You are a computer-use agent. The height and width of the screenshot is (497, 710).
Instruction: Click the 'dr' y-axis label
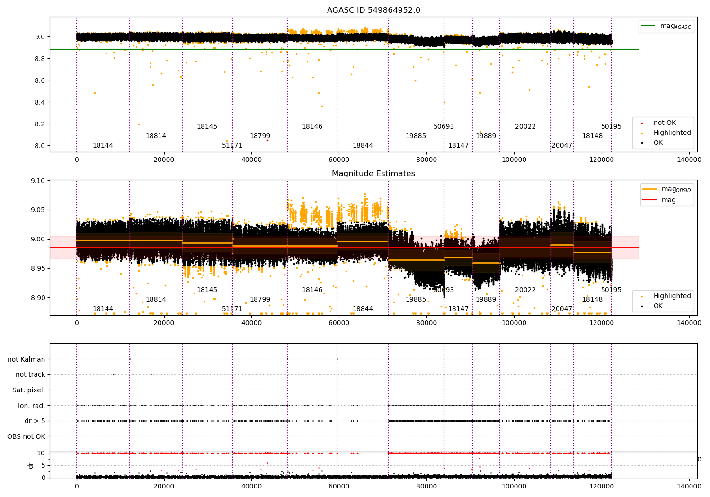[x=31, y=465]
